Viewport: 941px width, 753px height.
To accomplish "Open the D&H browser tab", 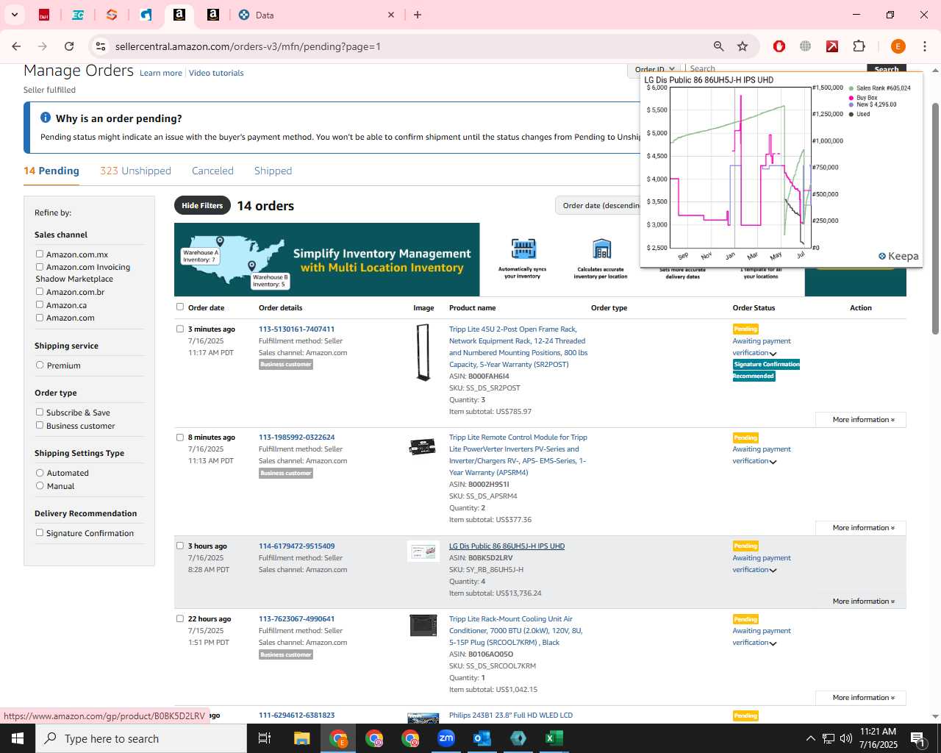I will (x=44, y=15).
